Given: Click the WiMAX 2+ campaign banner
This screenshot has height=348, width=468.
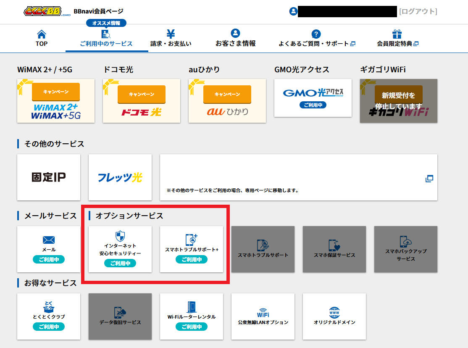Looking at the screenshot, I should [56, 101].
